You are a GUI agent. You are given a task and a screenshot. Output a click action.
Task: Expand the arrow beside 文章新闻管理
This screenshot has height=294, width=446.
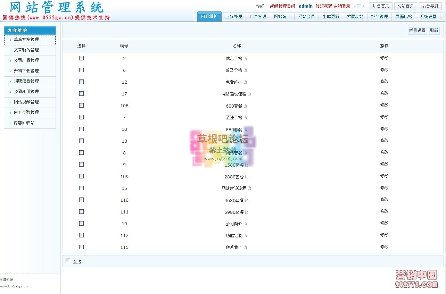[x=10, y=50]
